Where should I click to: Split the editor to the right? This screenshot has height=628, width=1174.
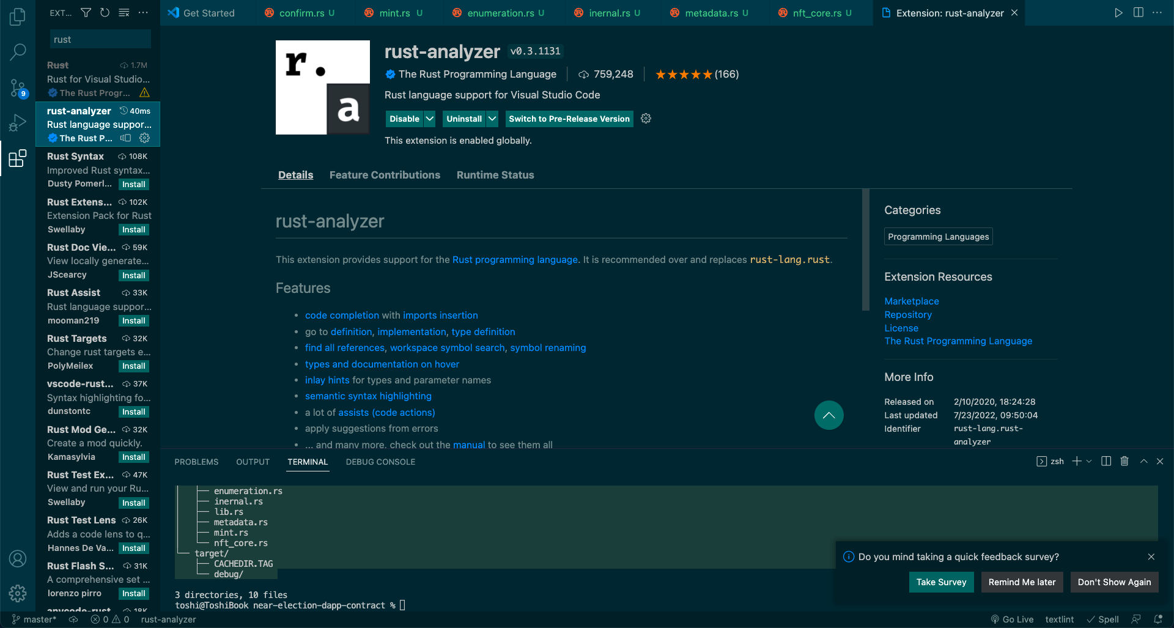pos(1139,13)
